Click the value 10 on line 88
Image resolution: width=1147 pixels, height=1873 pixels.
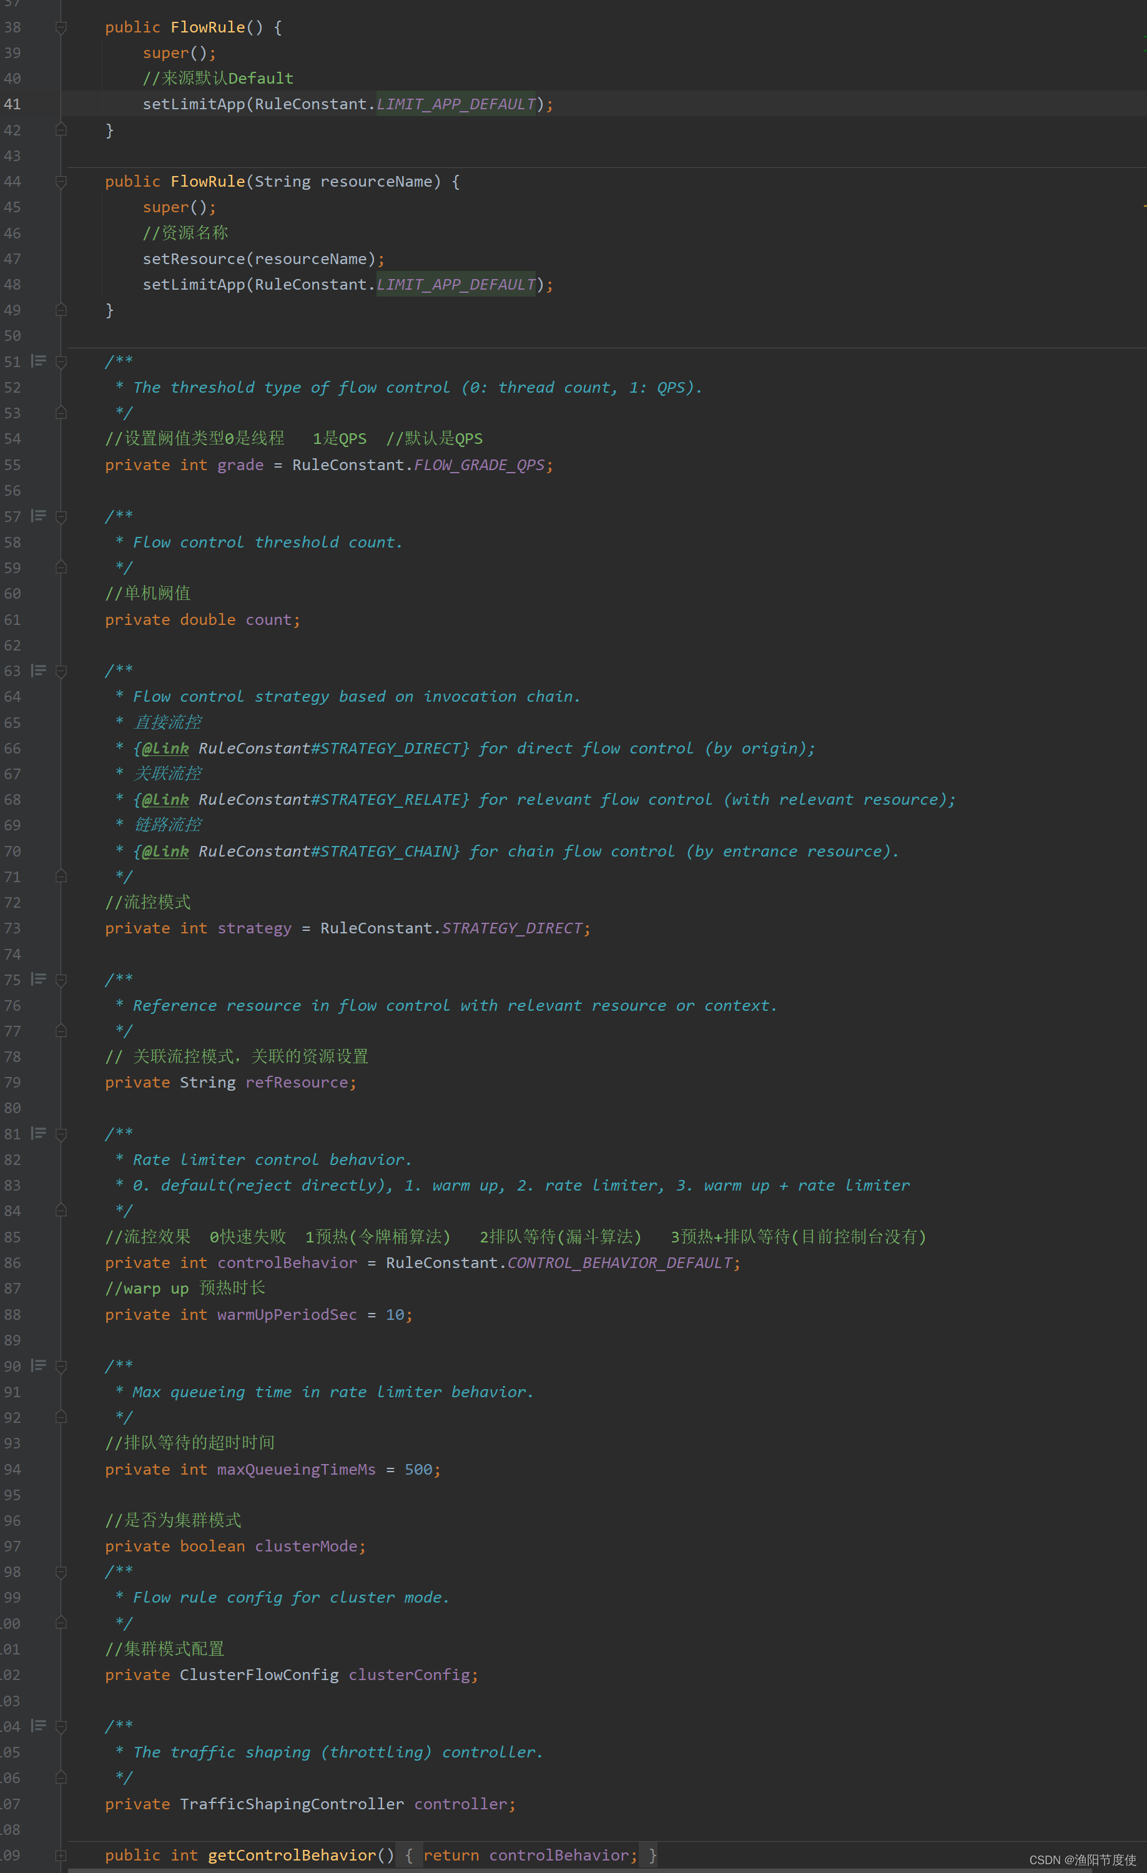pos(395,1314)
